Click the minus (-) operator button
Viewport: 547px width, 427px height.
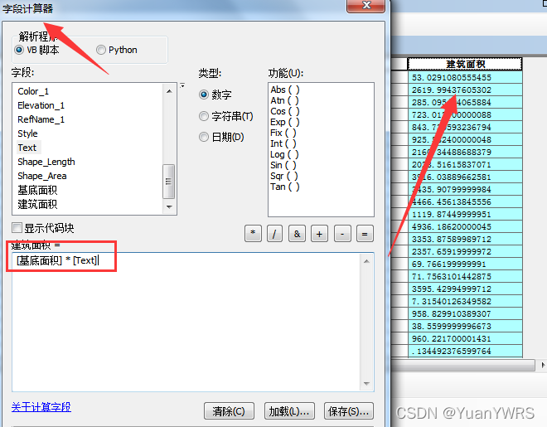tap(342, 233)
